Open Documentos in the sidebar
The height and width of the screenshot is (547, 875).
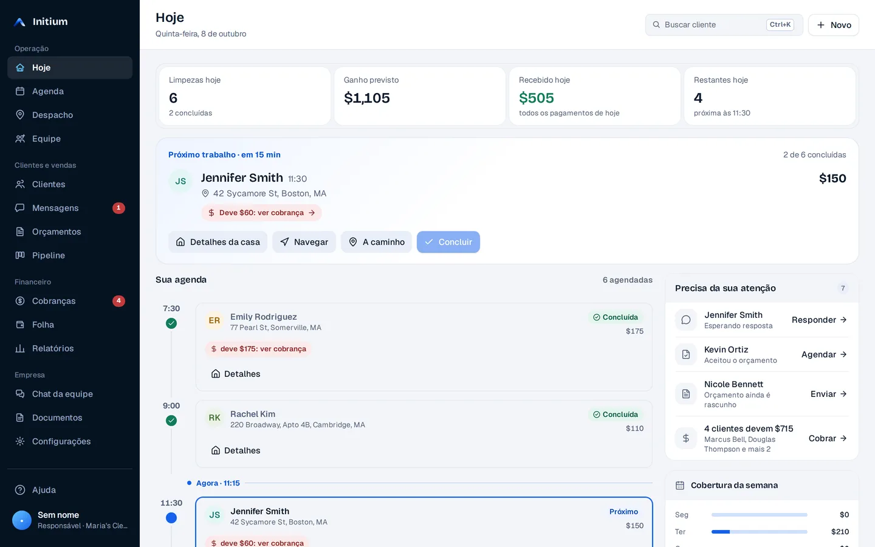pyautogui.click(x=70, y=418)
